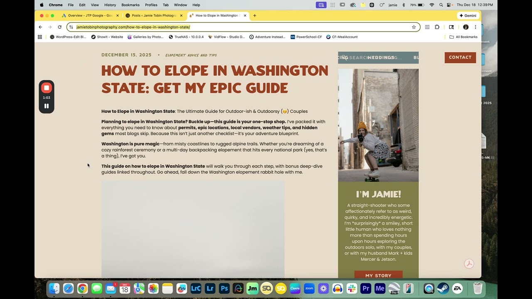
Task: Open Chrome's three-dot menu
Action: click(475, 27)
